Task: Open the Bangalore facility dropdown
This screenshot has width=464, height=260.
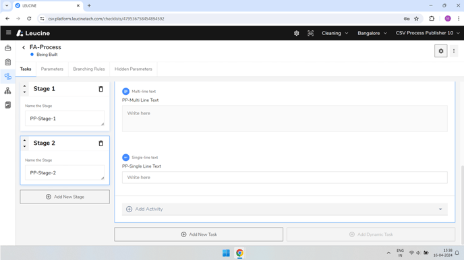Action: [x=372, y=33]
